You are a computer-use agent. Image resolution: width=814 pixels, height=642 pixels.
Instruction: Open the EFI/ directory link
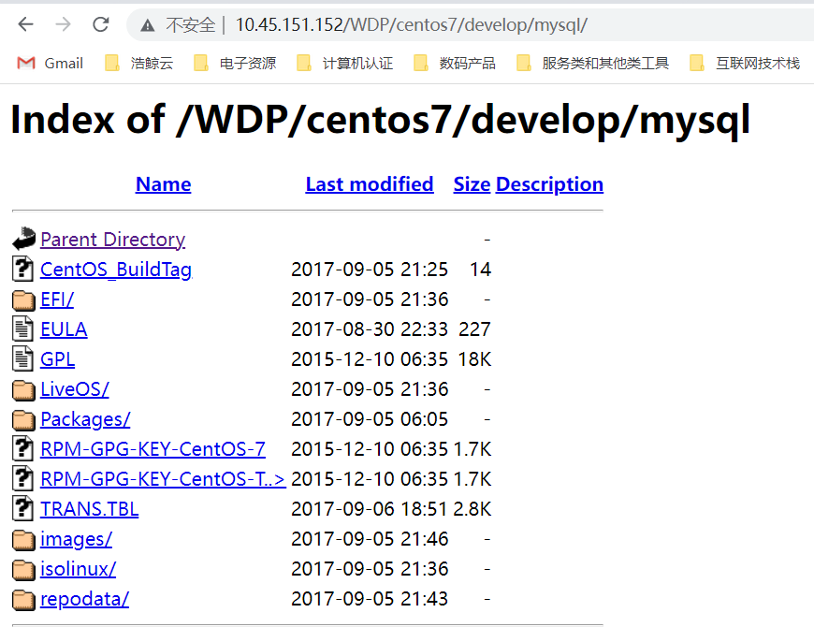(x=57, y=299)
